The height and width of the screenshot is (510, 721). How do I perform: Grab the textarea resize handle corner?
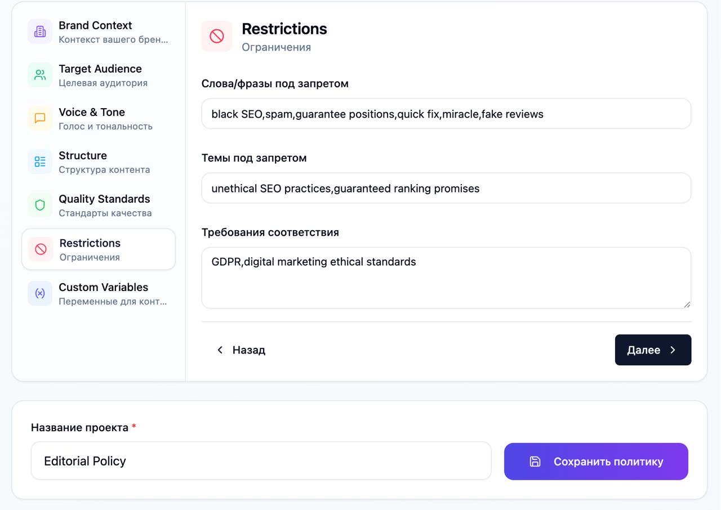coord(687,305)
